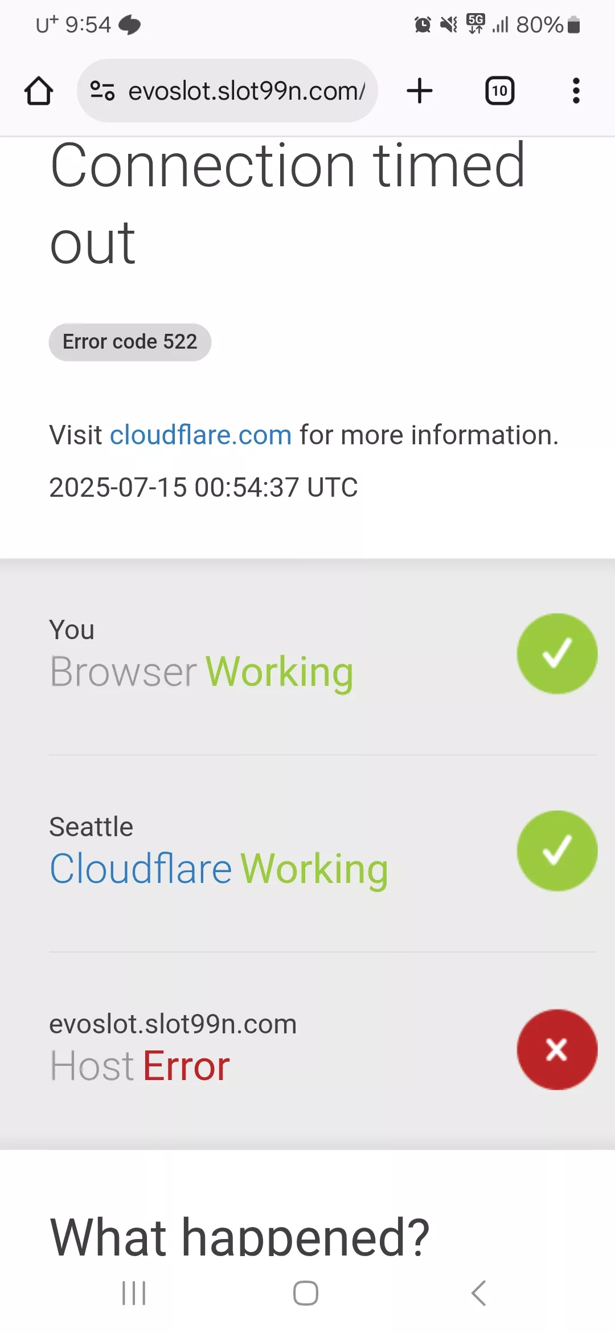Tap the Error code 522 badge
This screenshot has width=615, height=1333.
tap(130, 342)
